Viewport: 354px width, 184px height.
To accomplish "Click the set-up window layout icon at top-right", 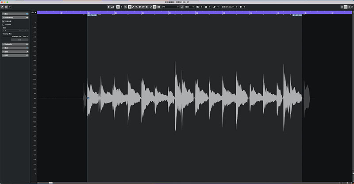I will tap(342, 7).
